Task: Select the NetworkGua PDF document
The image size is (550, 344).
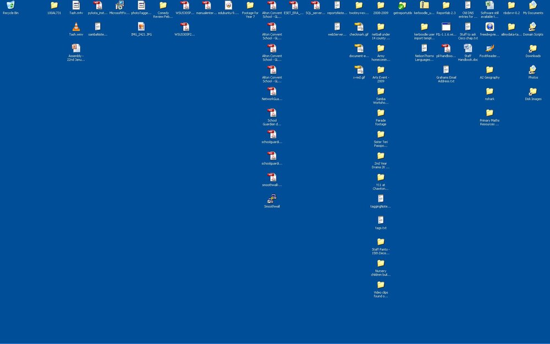Action: click(x=272, y=91)
